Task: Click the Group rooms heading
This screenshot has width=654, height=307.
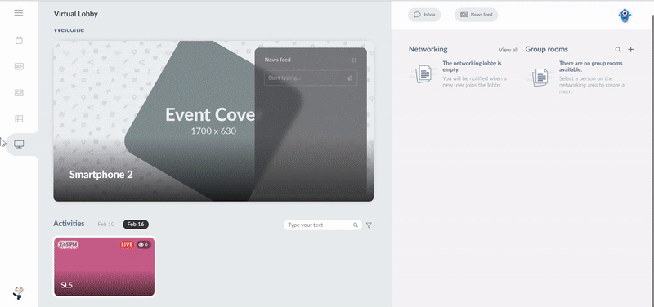Action: (546, 49)
